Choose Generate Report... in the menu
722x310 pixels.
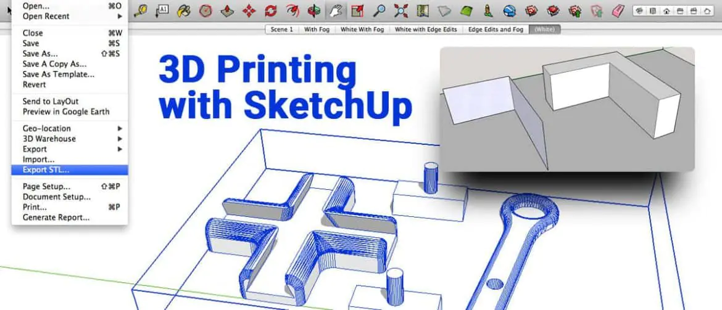pos(56,217)
